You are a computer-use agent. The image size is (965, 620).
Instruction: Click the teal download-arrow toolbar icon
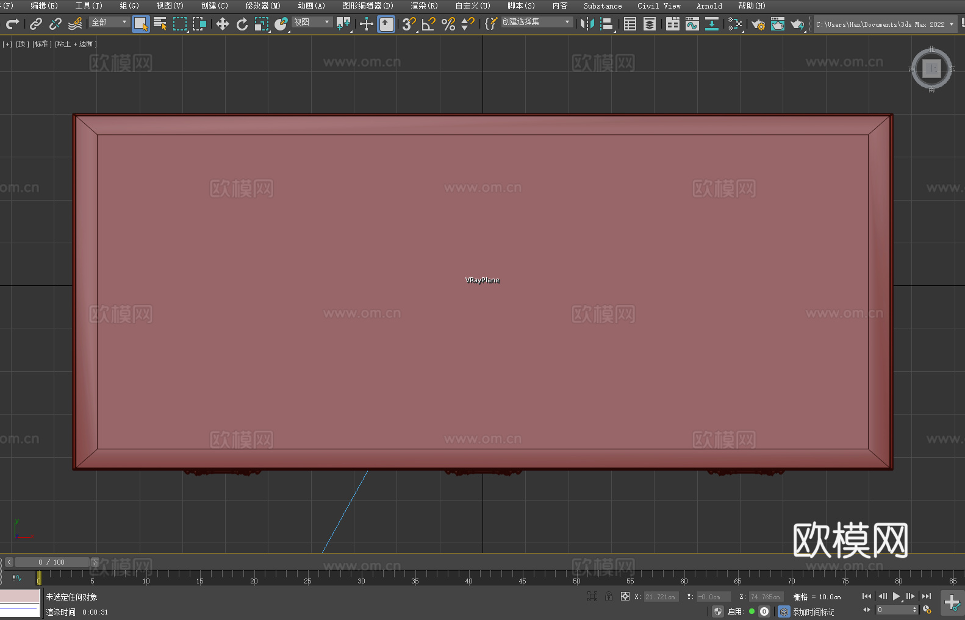coord(712,24)
